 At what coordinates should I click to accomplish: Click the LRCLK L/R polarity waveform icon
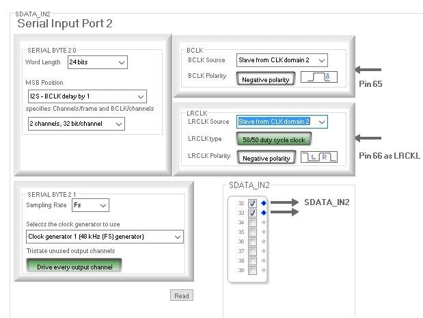[x=319, y=157]
